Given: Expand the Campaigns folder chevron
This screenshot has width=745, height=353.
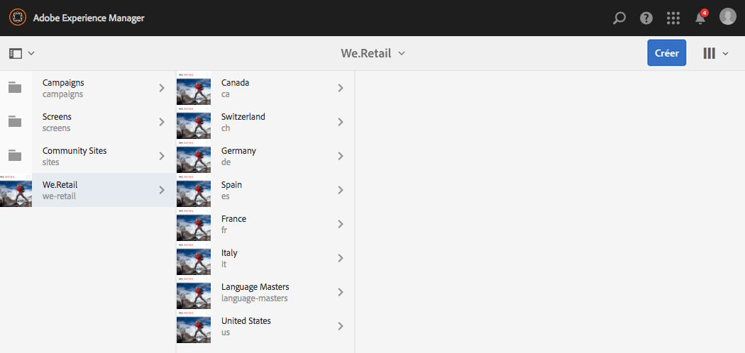Looking at the screenshot, I should pos(162,88).
